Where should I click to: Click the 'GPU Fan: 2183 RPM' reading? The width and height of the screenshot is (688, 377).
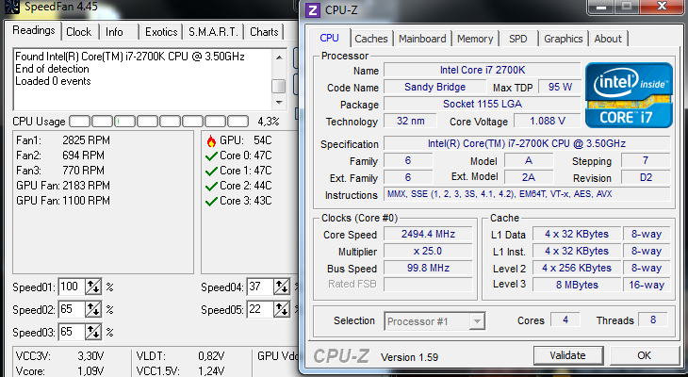click(63, 186)
